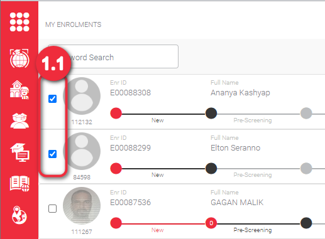The height and width of the screenshot is (239, 325).
Task: Open the open book with globe icon
Action: (19, 184)
